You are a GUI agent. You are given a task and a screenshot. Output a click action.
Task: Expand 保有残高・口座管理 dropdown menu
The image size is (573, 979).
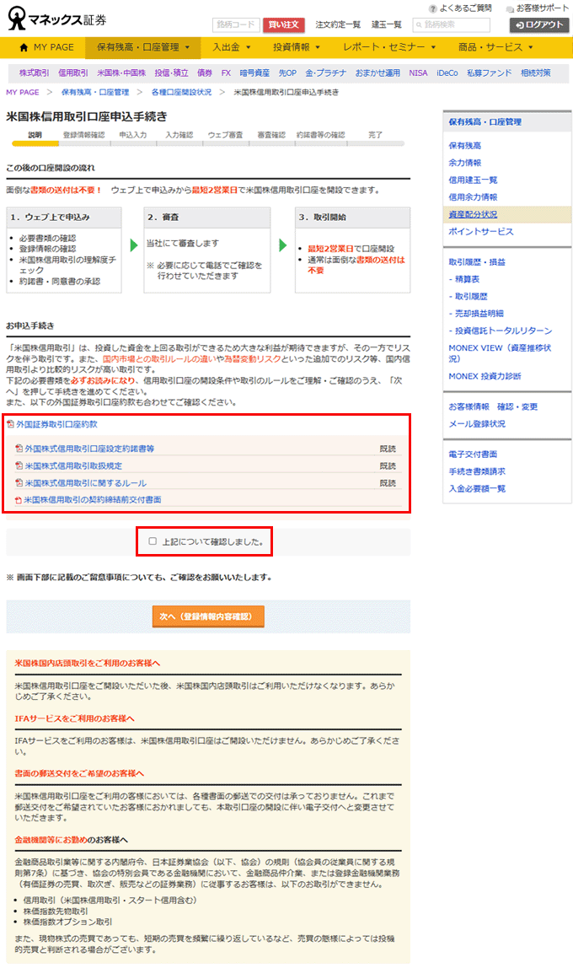(143, 47)
